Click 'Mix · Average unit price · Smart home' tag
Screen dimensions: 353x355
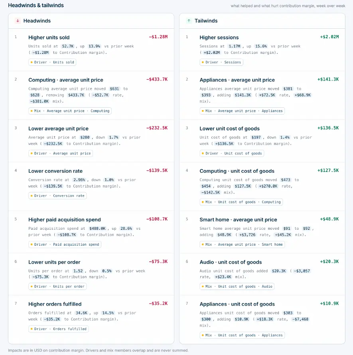(x=242, y=245)
